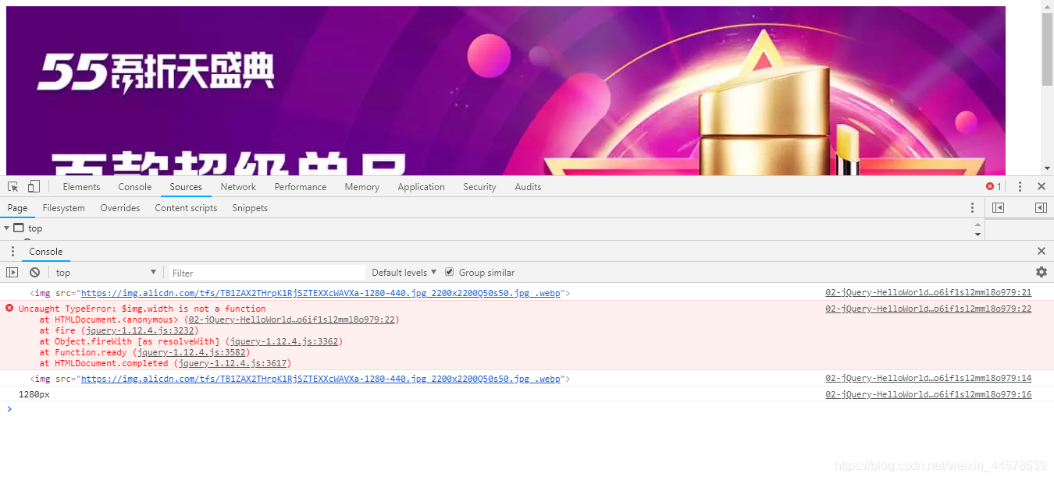Click the page's vertical scrollbar thumb
Viewport: 1054px width, 480px height.
pos(1047,48)
